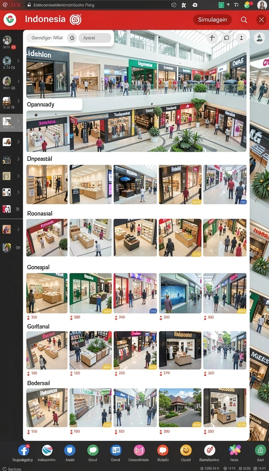Open Bodersail thumbnail showing outdoor house
Viewport: 269px width, 471px height.
(x=180, y=407)
